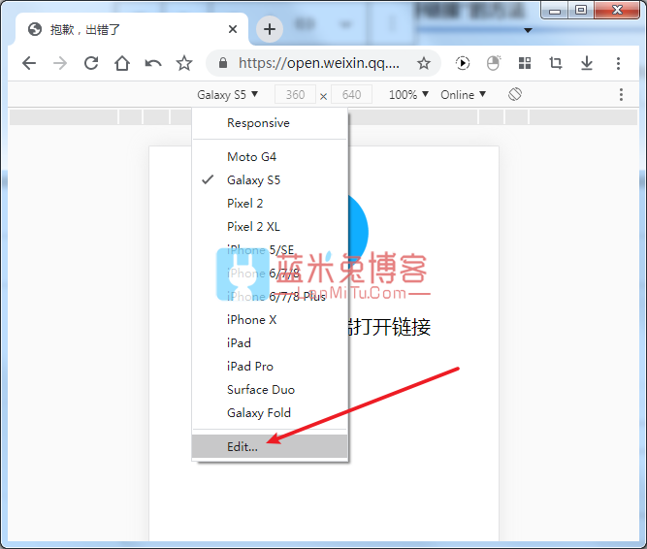The width and height of the screenshot is (647, 549).
Task: Select Galaxy Fold device
Action: [270, 413]
